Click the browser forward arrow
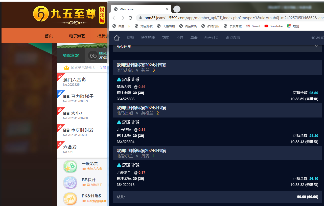Viewport: 324px width, 206px height. click(x=122, y=18)
